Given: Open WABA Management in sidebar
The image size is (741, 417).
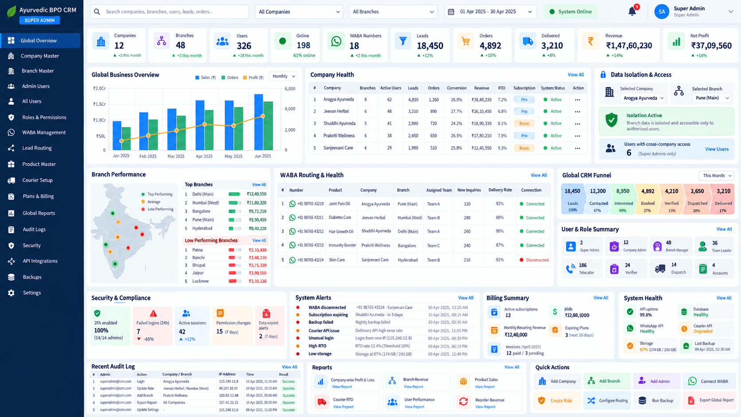Looking at the screenshot, I should [40, 133].
